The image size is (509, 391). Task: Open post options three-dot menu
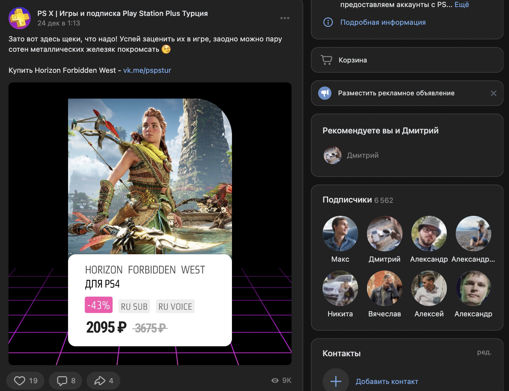click(284, 18)
